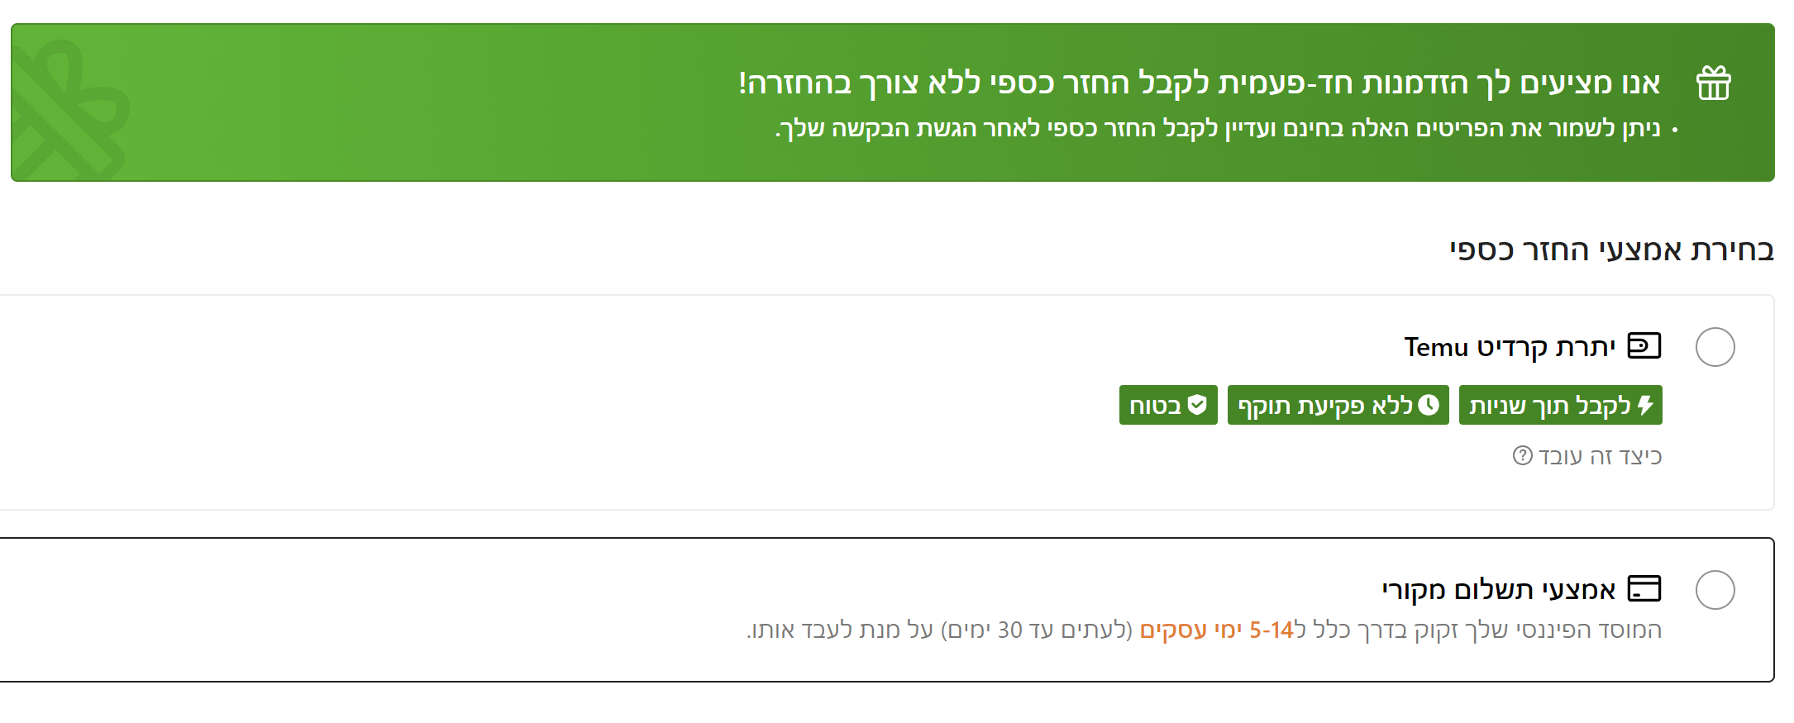Screen dimensions: 1794x723
Task: Click the lightning icon on the לקבל תוך שניות badge
Action: coord(1644,405)
